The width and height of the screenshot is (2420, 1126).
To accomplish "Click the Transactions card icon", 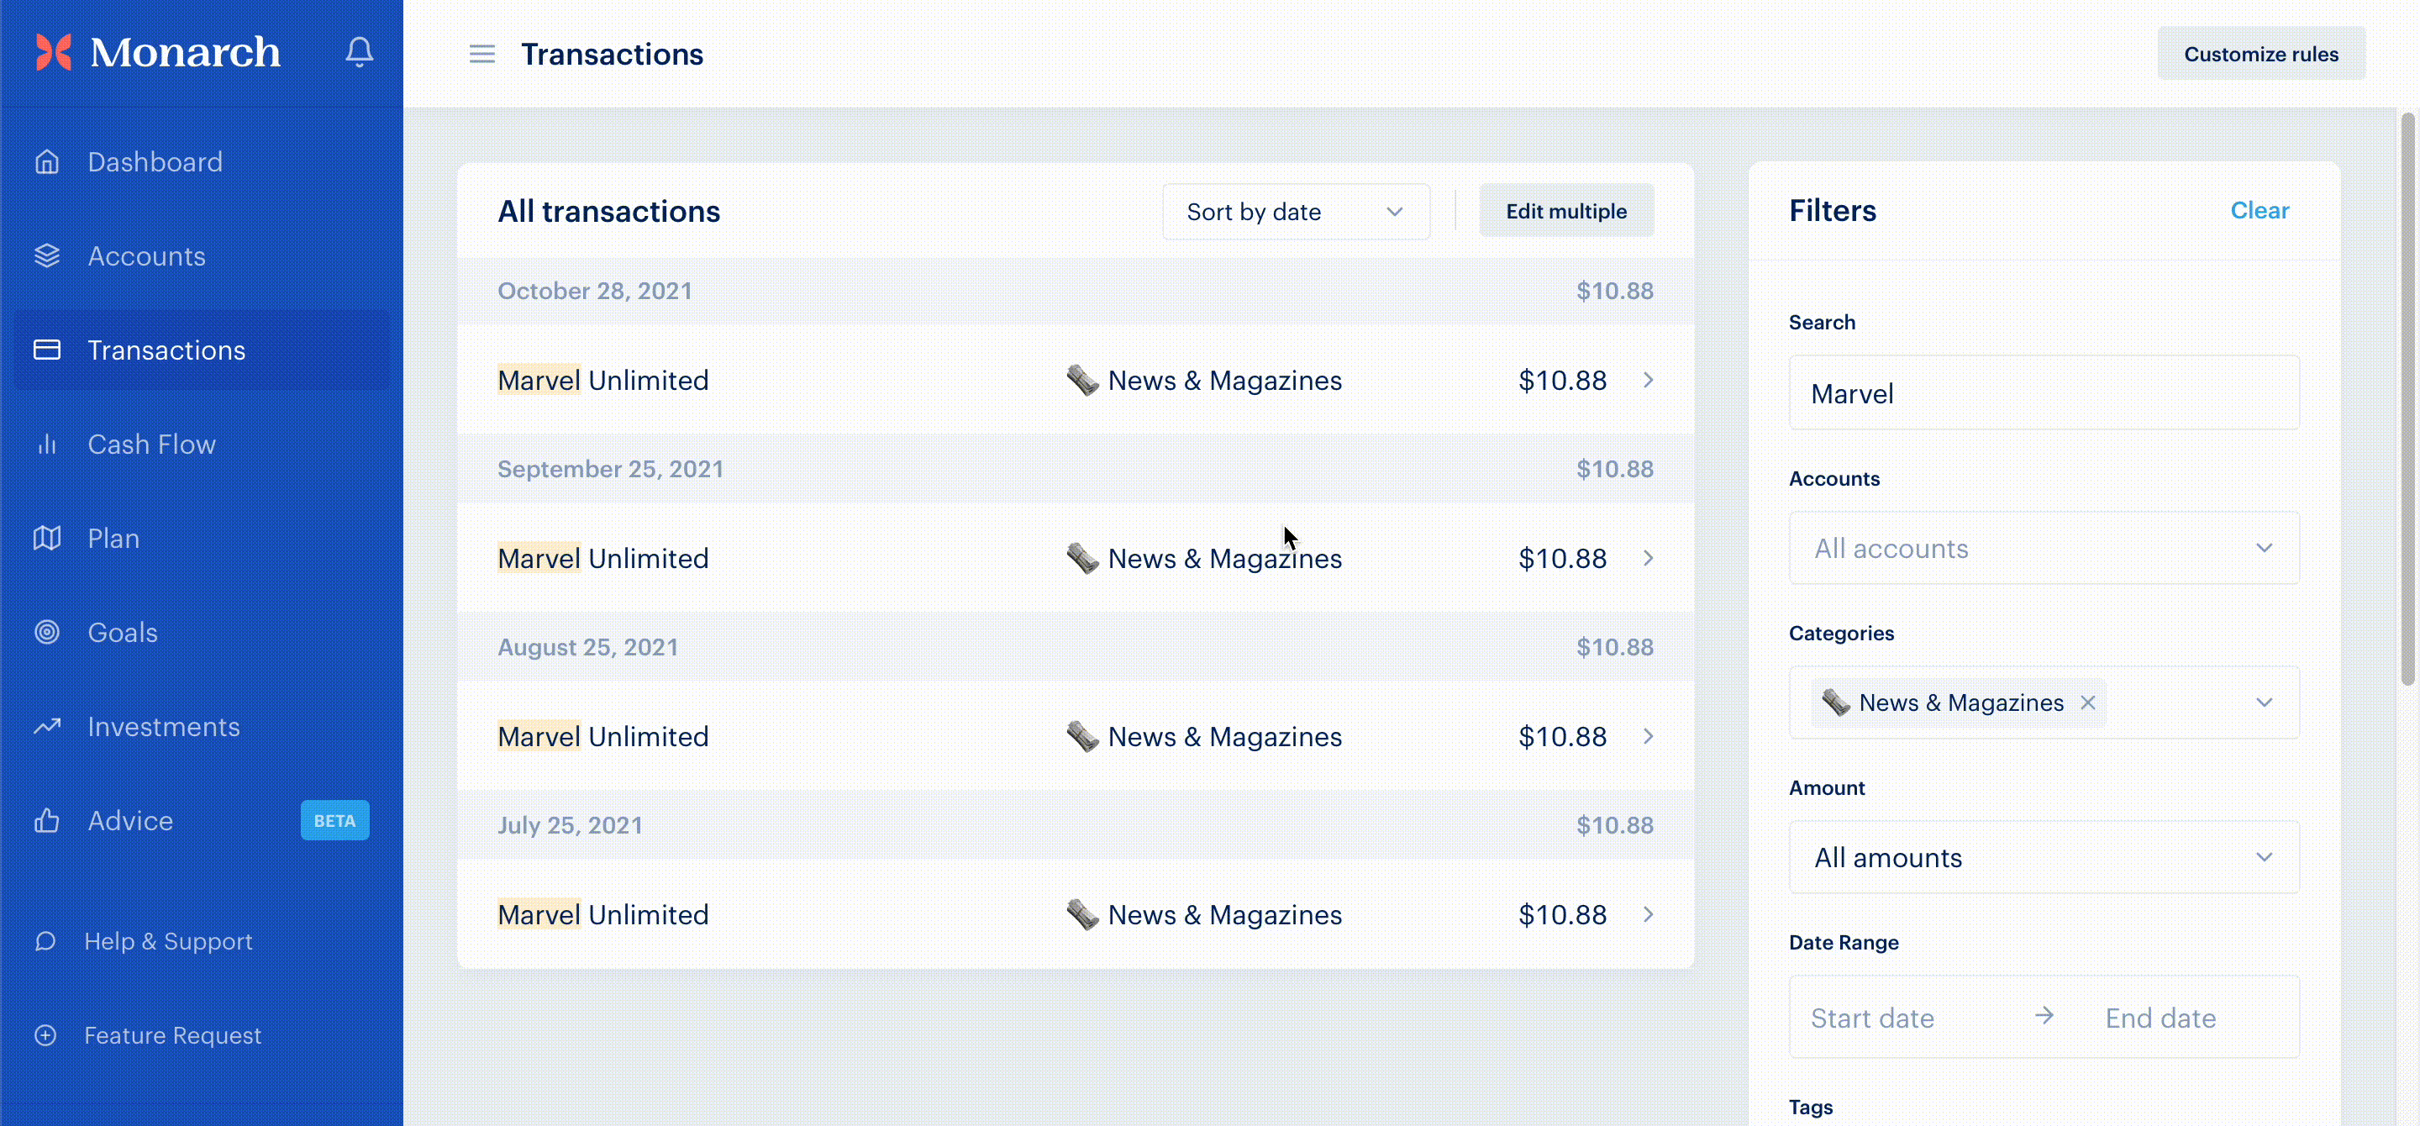I will click(47, 350).
